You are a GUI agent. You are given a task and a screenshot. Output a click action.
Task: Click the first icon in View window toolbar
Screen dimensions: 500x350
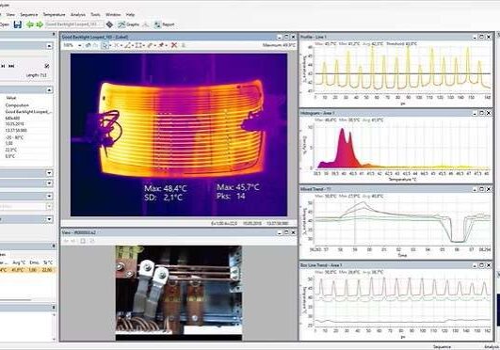click(66, 241)
